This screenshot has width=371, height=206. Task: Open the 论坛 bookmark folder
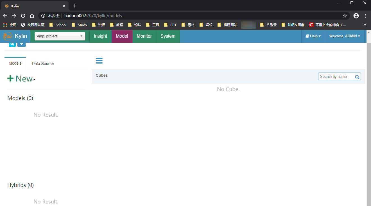pos(135,25)
